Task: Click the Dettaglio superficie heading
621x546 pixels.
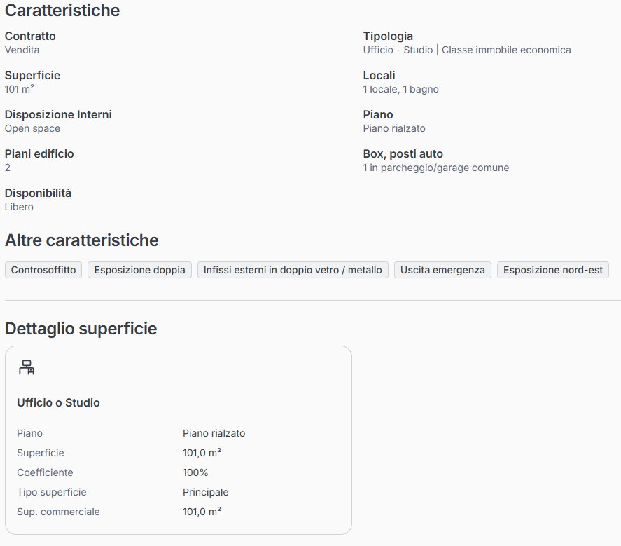Action: pyautogui.click(x=81, y=329)
